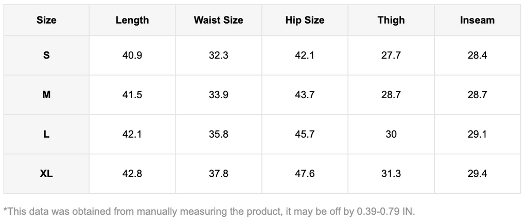This screenshot has width=527, height=224.
Task: Click the 29.4 inseam value for XL
Action: (x=477, y=174)
